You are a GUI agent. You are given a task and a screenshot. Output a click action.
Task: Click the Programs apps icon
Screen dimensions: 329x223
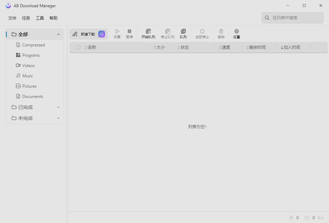(18, 55)
